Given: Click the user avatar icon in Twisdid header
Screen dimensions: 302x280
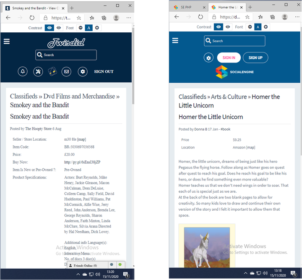Looking at the screenshot, I should [x=52, y=71].
